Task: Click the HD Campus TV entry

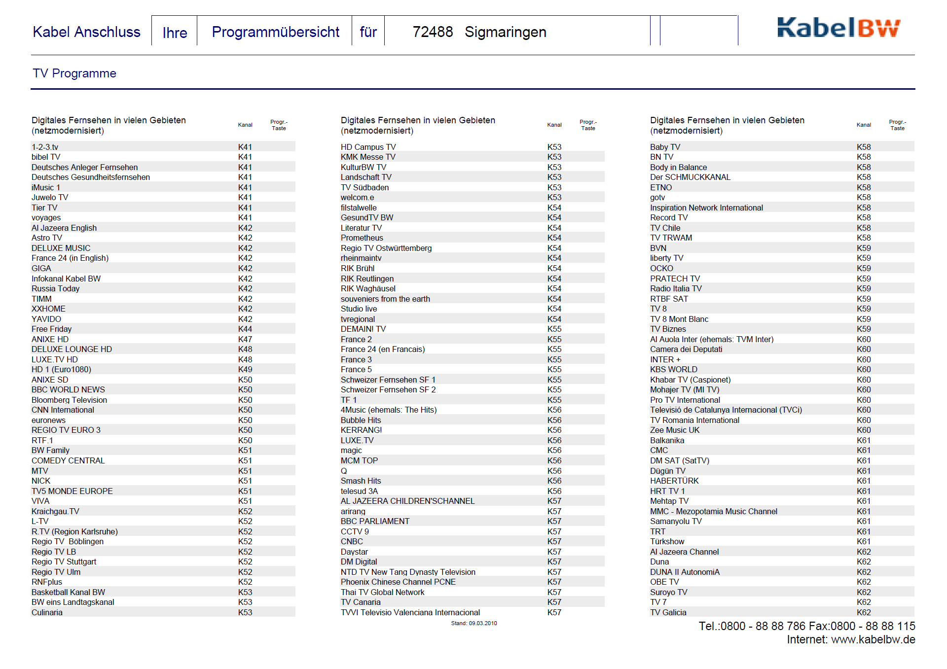Action: click(368, 147)
